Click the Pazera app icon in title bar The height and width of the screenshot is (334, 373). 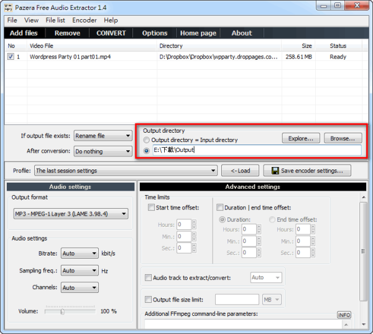click(7, 6)
